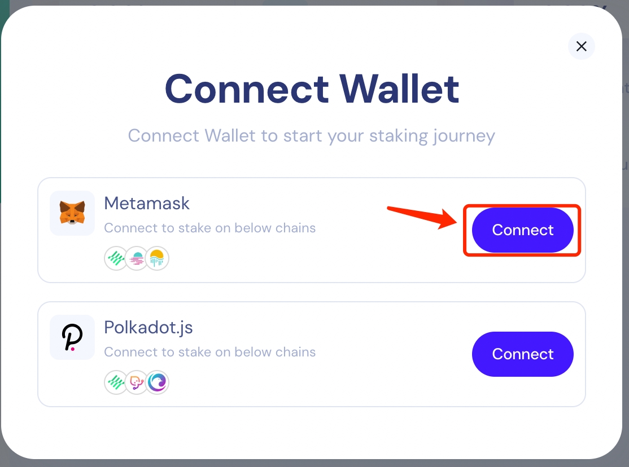Click the Connect Wallet heading
The image size is (629, 467).
(x=312, y=89)
